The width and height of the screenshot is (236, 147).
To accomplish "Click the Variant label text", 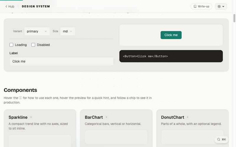I will 17,31.
